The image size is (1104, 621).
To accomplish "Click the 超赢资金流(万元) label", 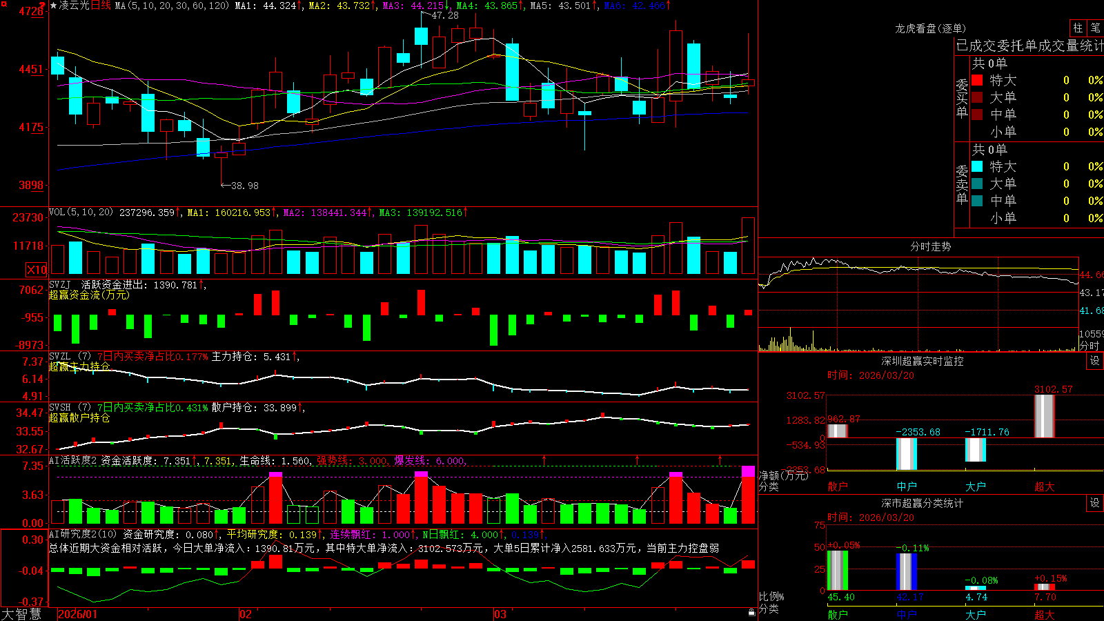I will coord(89,295).
